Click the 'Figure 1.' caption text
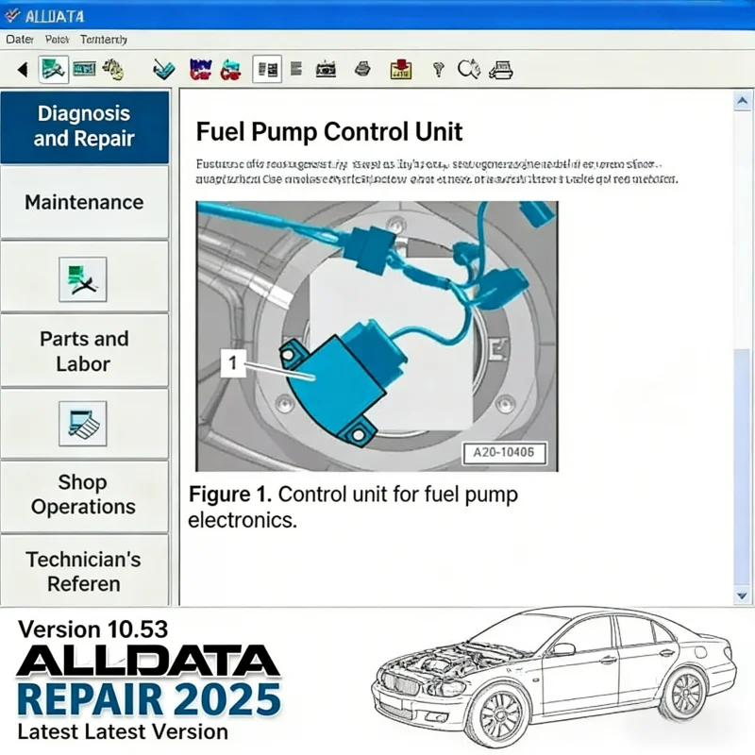This screenshot has width=755, height=755. pyautogui.click(x=230, y=495)
